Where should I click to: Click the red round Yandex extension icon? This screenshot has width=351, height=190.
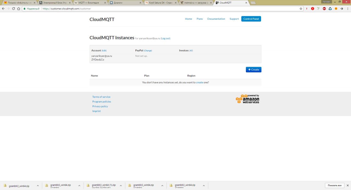313,8
